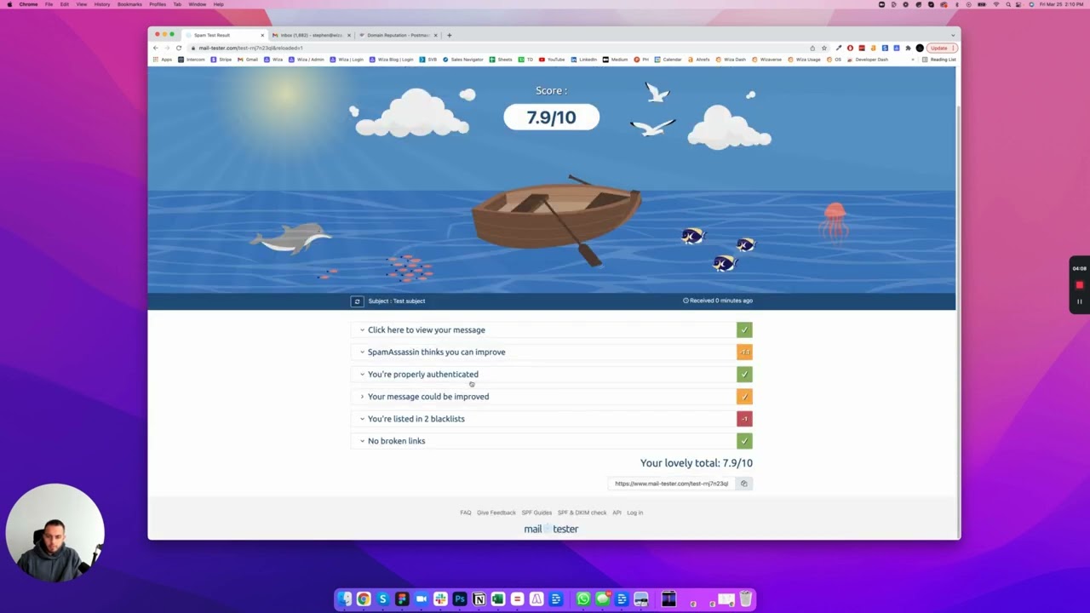
Task: Click the refresh icon beside Subject
Action: (357, 301)
